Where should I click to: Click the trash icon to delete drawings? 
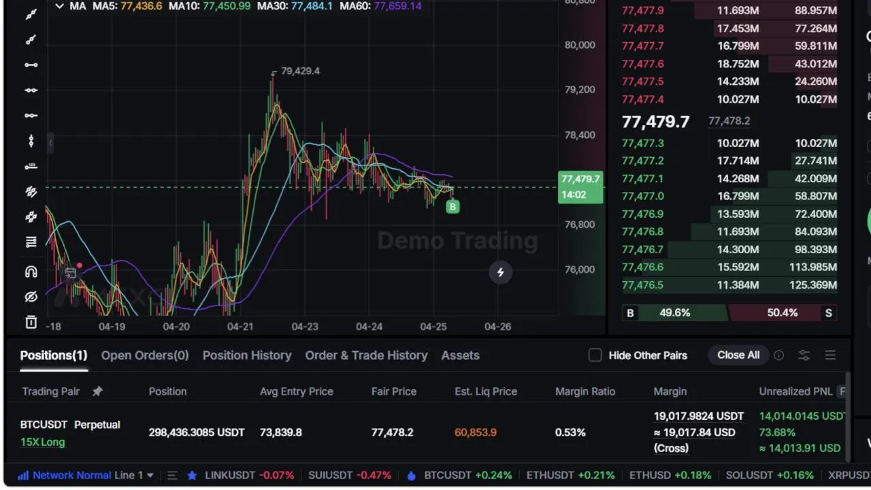pyautogui.click(x=31, y=322)
